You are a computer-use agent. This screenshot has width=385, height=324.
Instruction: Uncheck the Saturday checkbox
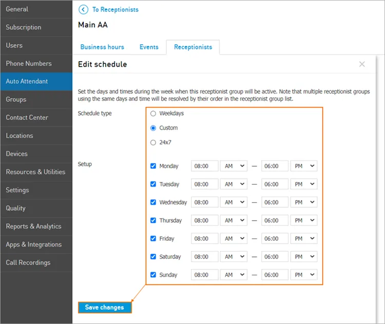coord(153,257)
